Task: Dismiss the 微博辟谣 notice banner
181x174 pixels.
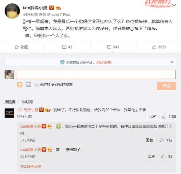Action: [x=172, y=62]
